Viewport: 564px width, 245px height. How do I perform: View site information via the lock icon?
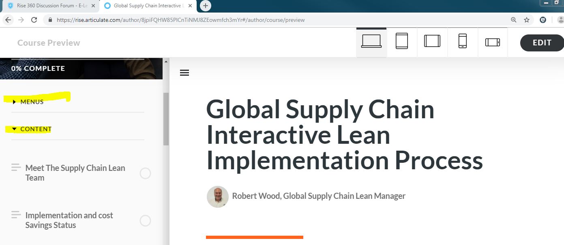51,20
